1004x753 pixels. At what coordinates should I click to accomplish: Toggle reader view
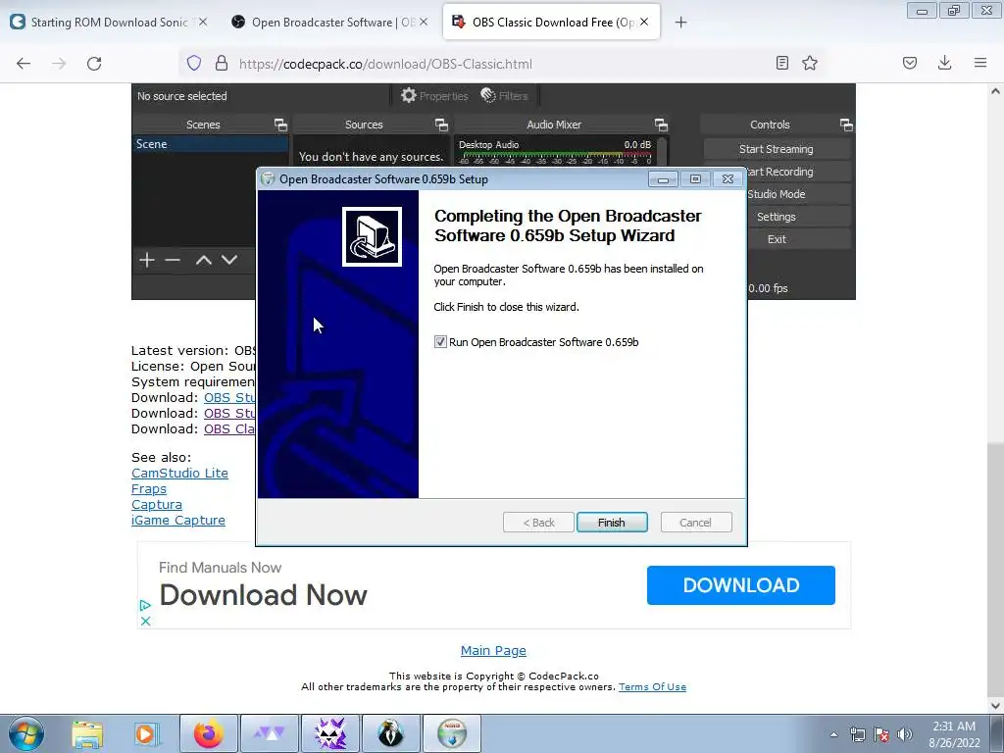pyautogui.click(x=781, y=64)
